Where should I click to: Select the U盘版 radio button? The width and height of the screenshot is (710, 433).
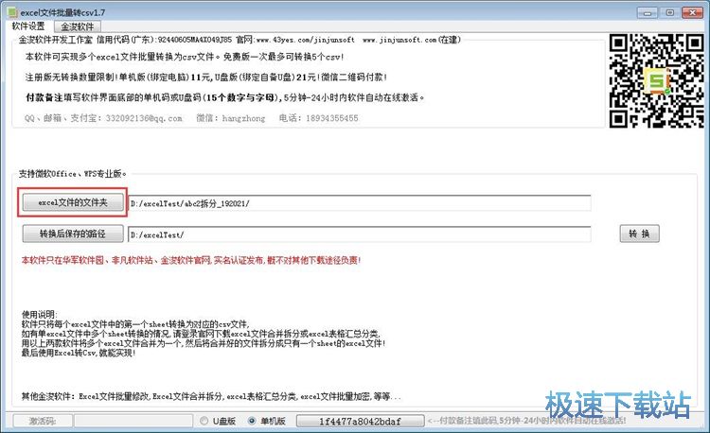(218, 421)
